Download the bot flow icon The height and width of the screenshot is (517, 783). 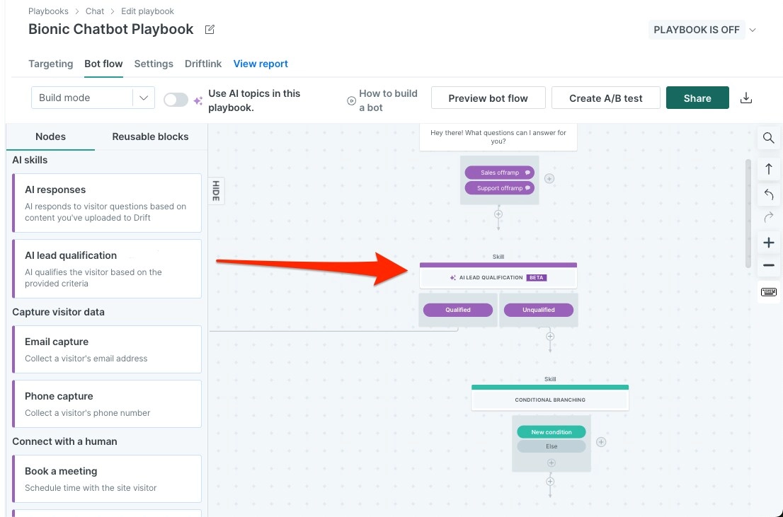pyautogui.click(x=745, y=98)
